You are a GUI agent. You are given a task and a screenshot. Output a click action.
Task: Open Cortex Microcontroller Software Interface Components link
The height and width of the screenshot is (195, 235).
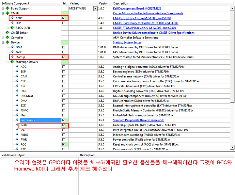point(148,13)
